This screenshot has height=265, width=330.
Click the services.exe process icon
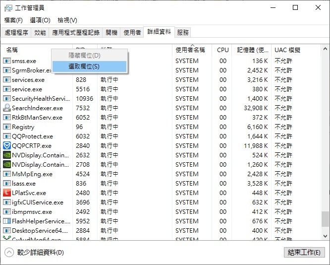click(x=7, y=80)
